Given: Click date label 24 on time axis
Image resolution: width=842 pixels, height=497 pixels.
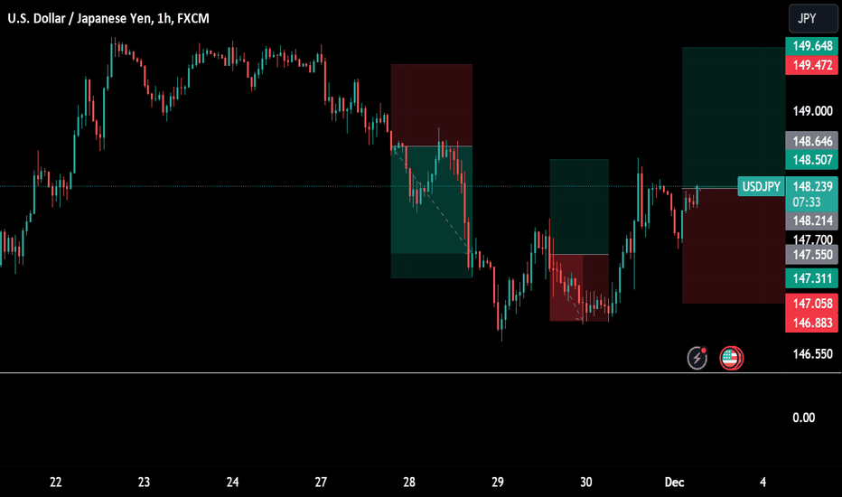Looking at the screenshot, I should (x=232, y=482).
